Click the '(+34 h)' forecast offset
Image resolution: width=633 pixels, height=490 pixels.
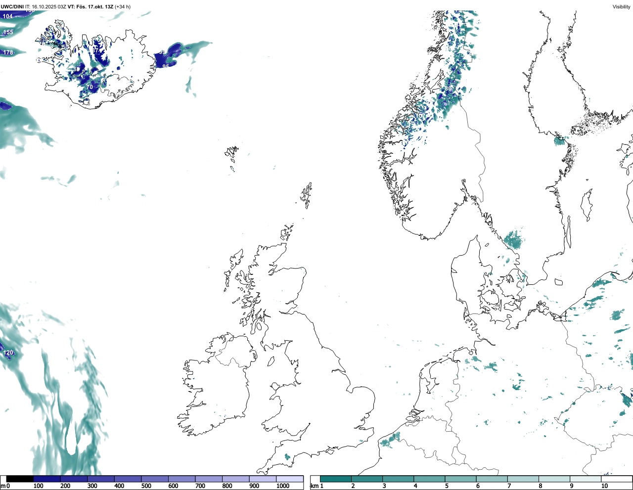coord(123,7)
